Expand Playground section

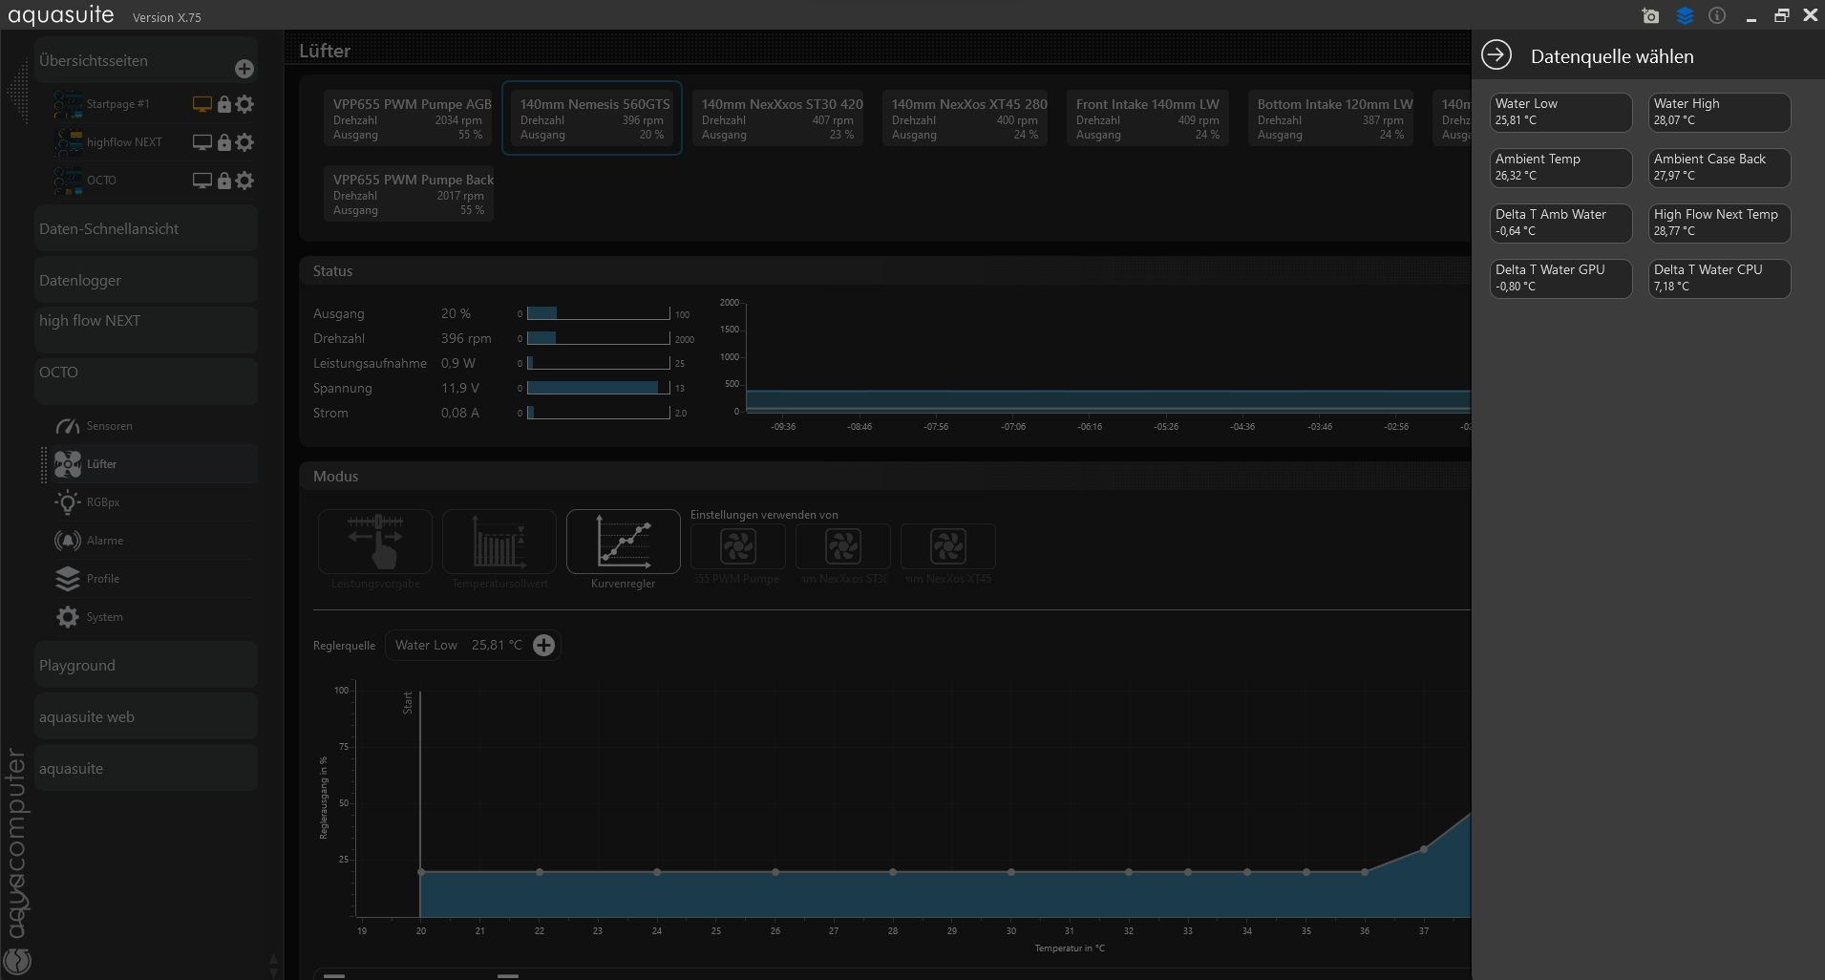[146, 666]
